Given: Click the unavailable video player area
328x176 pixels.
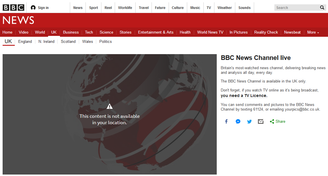Looking at the screenshot, I should point(110,114).
